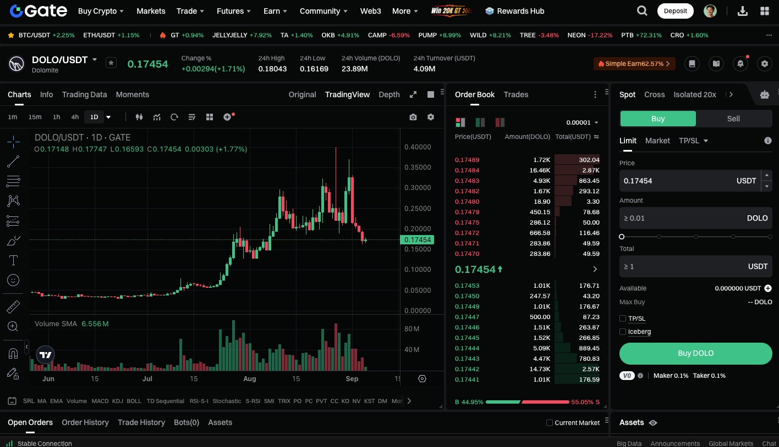Click the current price tag 0.17454 on the price axis
779x447 pixels.
tap(418, 240)
